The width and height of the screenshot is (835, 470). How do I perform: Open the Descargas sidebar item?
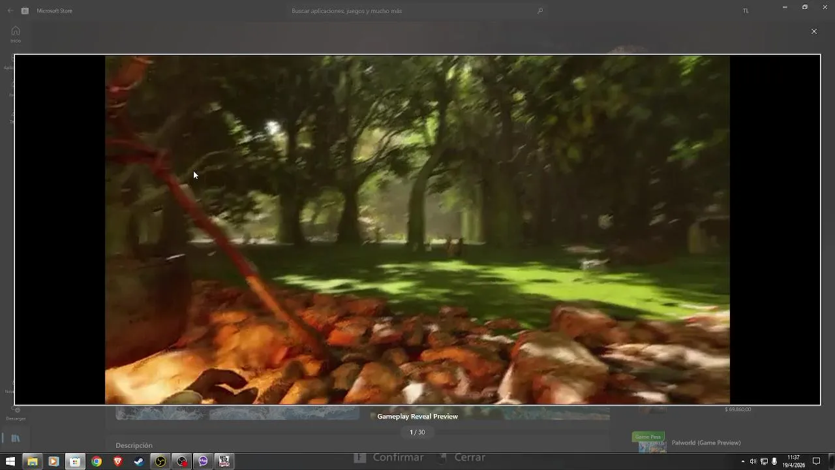(16, 413)
